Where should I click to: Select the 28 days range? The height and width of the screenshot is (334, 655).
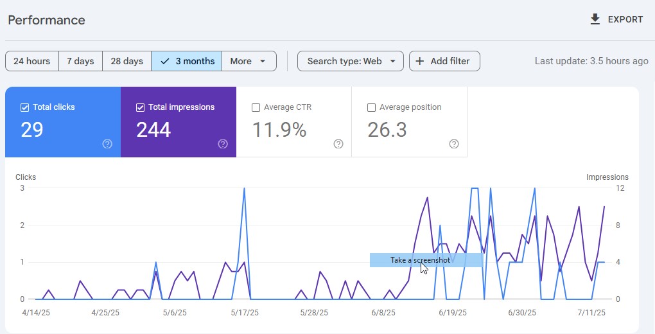(127, 61)
